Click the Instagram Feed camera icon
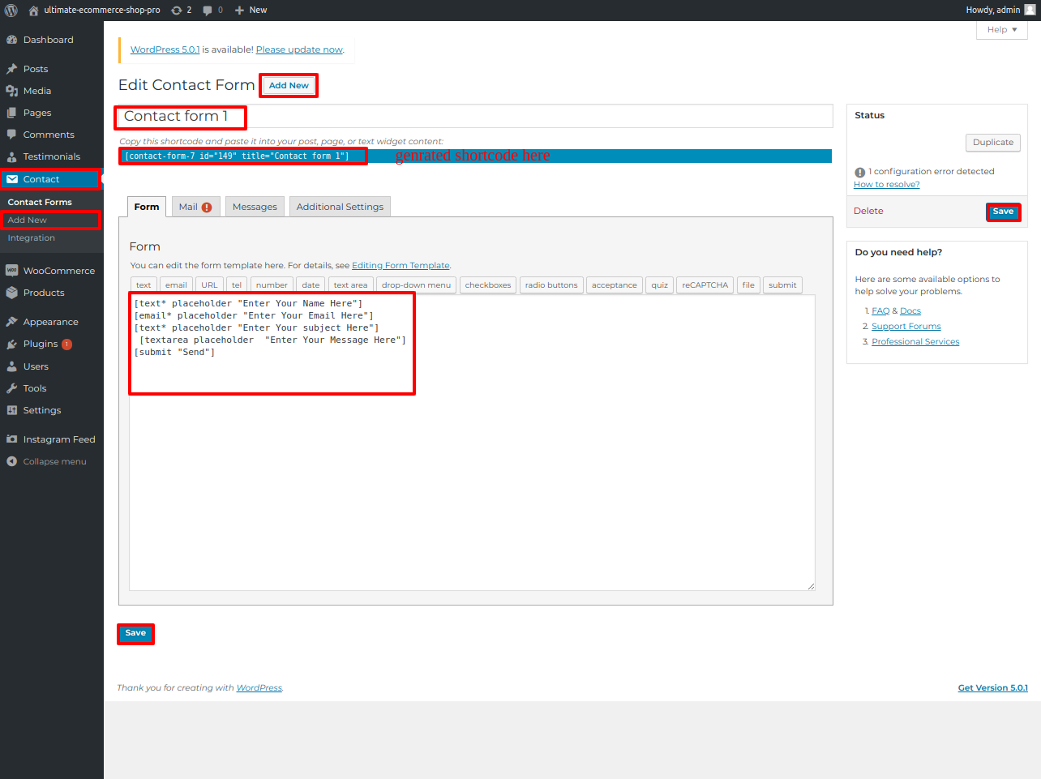 coord(12,439)
